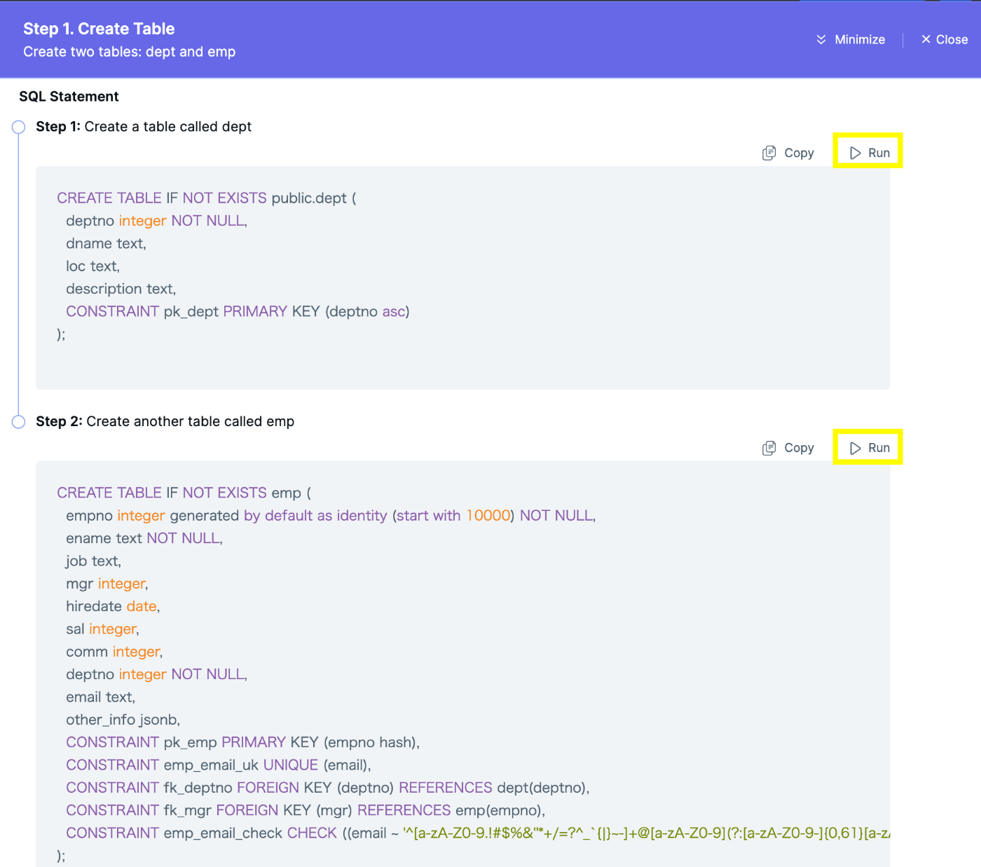Click the Step 2 create emp table label
Viewport: 981px width, 867px height.
[x=165, y=421]
